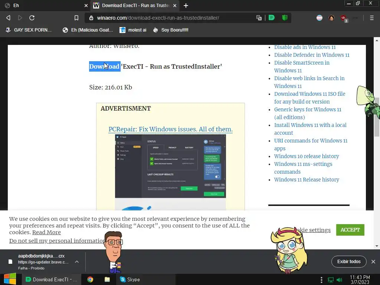Close the 'Eh' tab
The width and height of the screenshot is (380, 285).
pyautogui.click(x=86, y=6)
